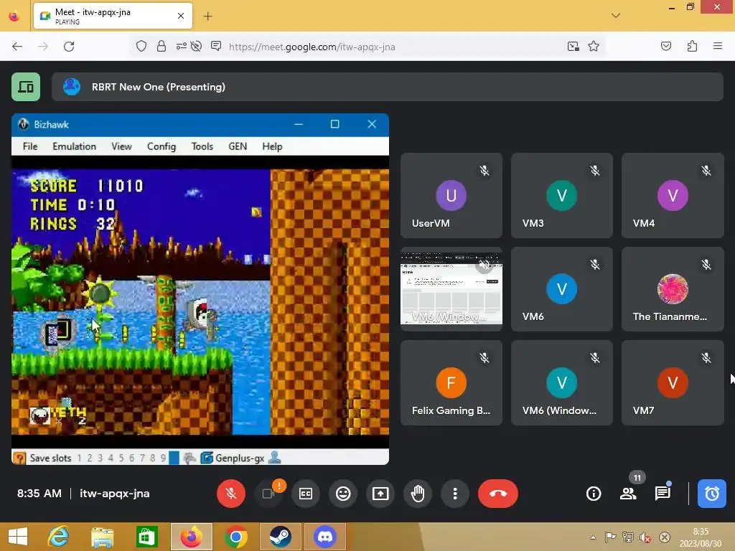
Task: Click the VM6 shared screen thumbnail
Action: pyautogui.click(x=451, y=289)
